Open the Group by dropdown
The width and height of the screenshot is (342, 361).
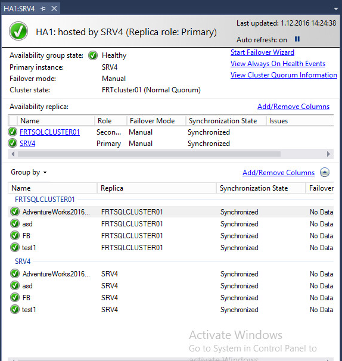click(29, 172)
